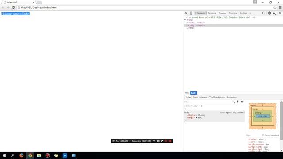Switch to the Sources tab

(x=222, y=13)
